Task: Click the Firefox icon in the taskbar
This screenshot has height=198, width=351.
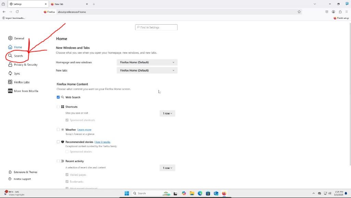Action: pos(224,193)
